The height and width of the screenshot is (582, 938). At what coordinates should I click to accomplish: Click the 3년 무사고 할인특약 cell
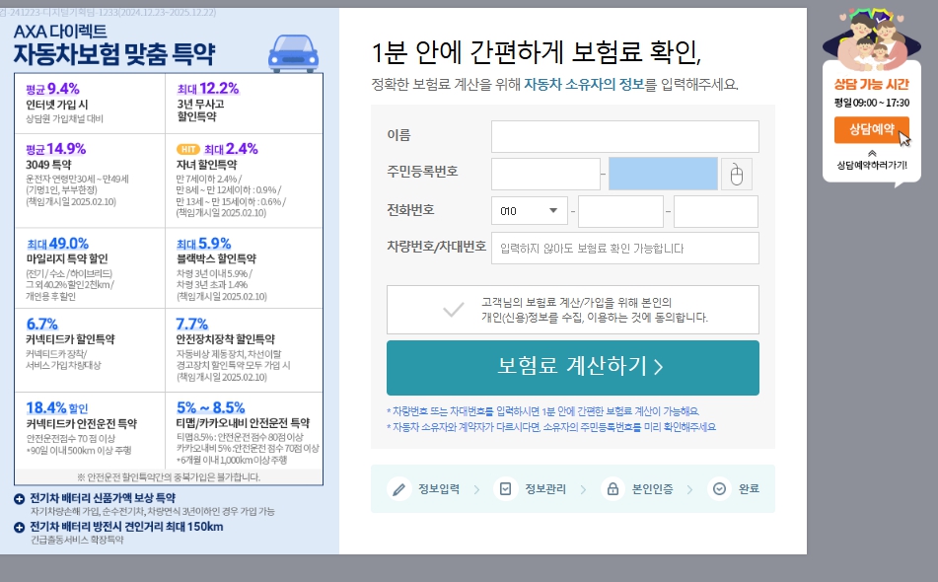point(244,104)
